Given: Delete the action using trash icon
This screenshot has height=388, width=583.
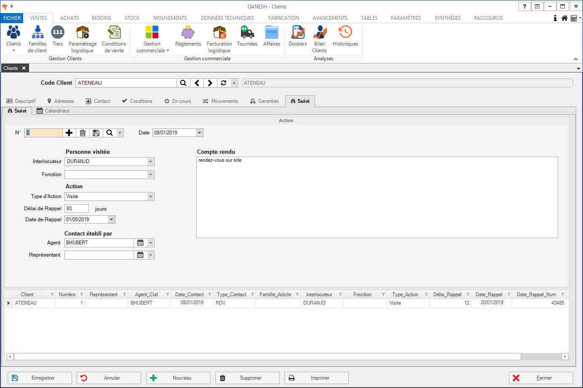Looking at the screenshot, I should (x=83, y=133).
